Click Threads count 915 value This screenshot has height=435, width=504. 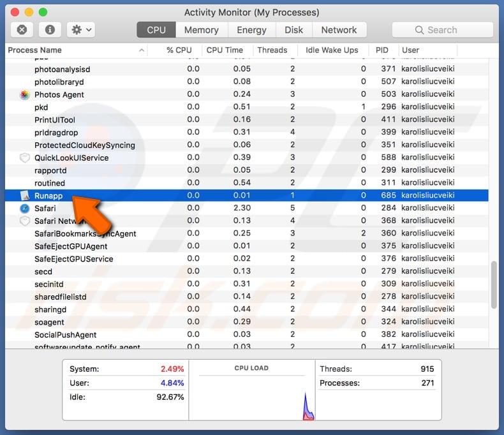[427, 369]
